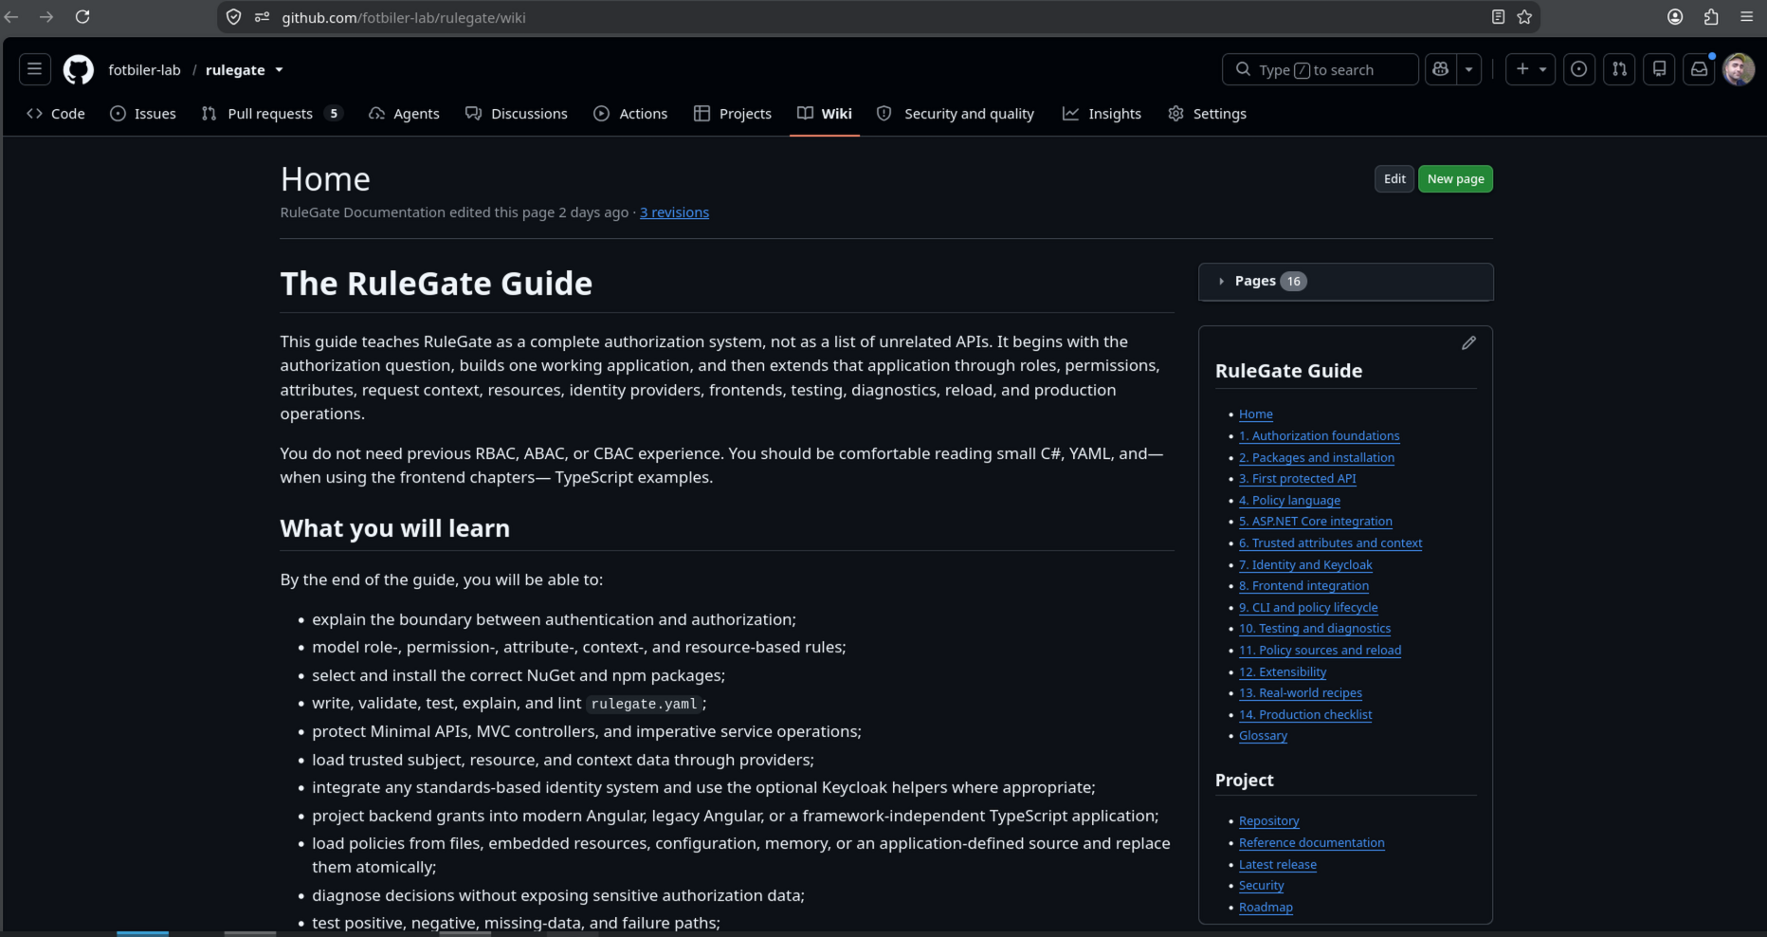1767x937 pixels.
Task: Open the Security project link in sidebar
Action: tap(1262, 886)
